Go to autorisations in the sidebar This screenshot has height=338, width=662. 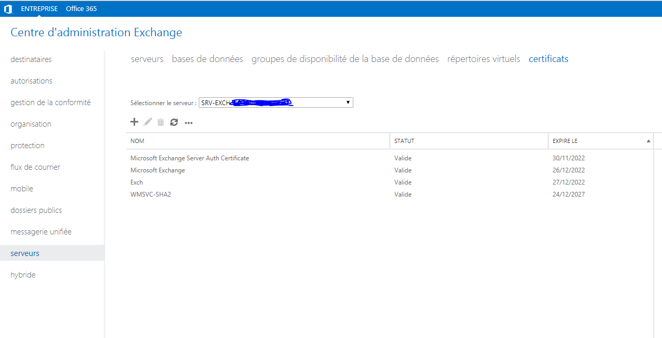pos(32,81)
